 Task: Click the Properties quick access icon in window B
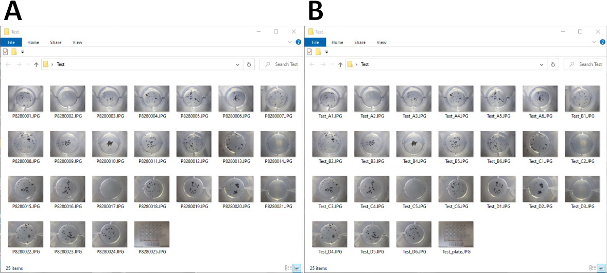[x=310, y=52]
